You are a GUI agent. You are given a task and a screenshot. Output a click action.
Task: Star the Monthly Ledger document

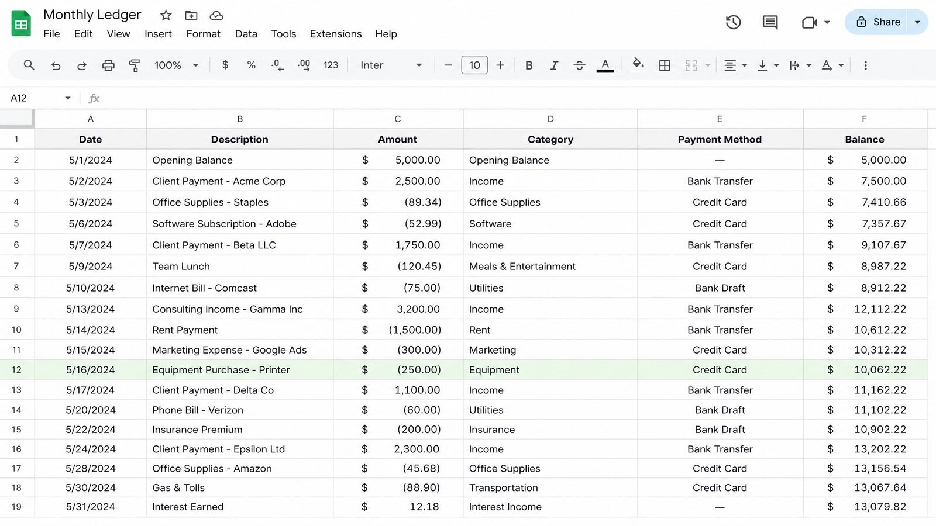pyautogui.click(x=166, y=15)
